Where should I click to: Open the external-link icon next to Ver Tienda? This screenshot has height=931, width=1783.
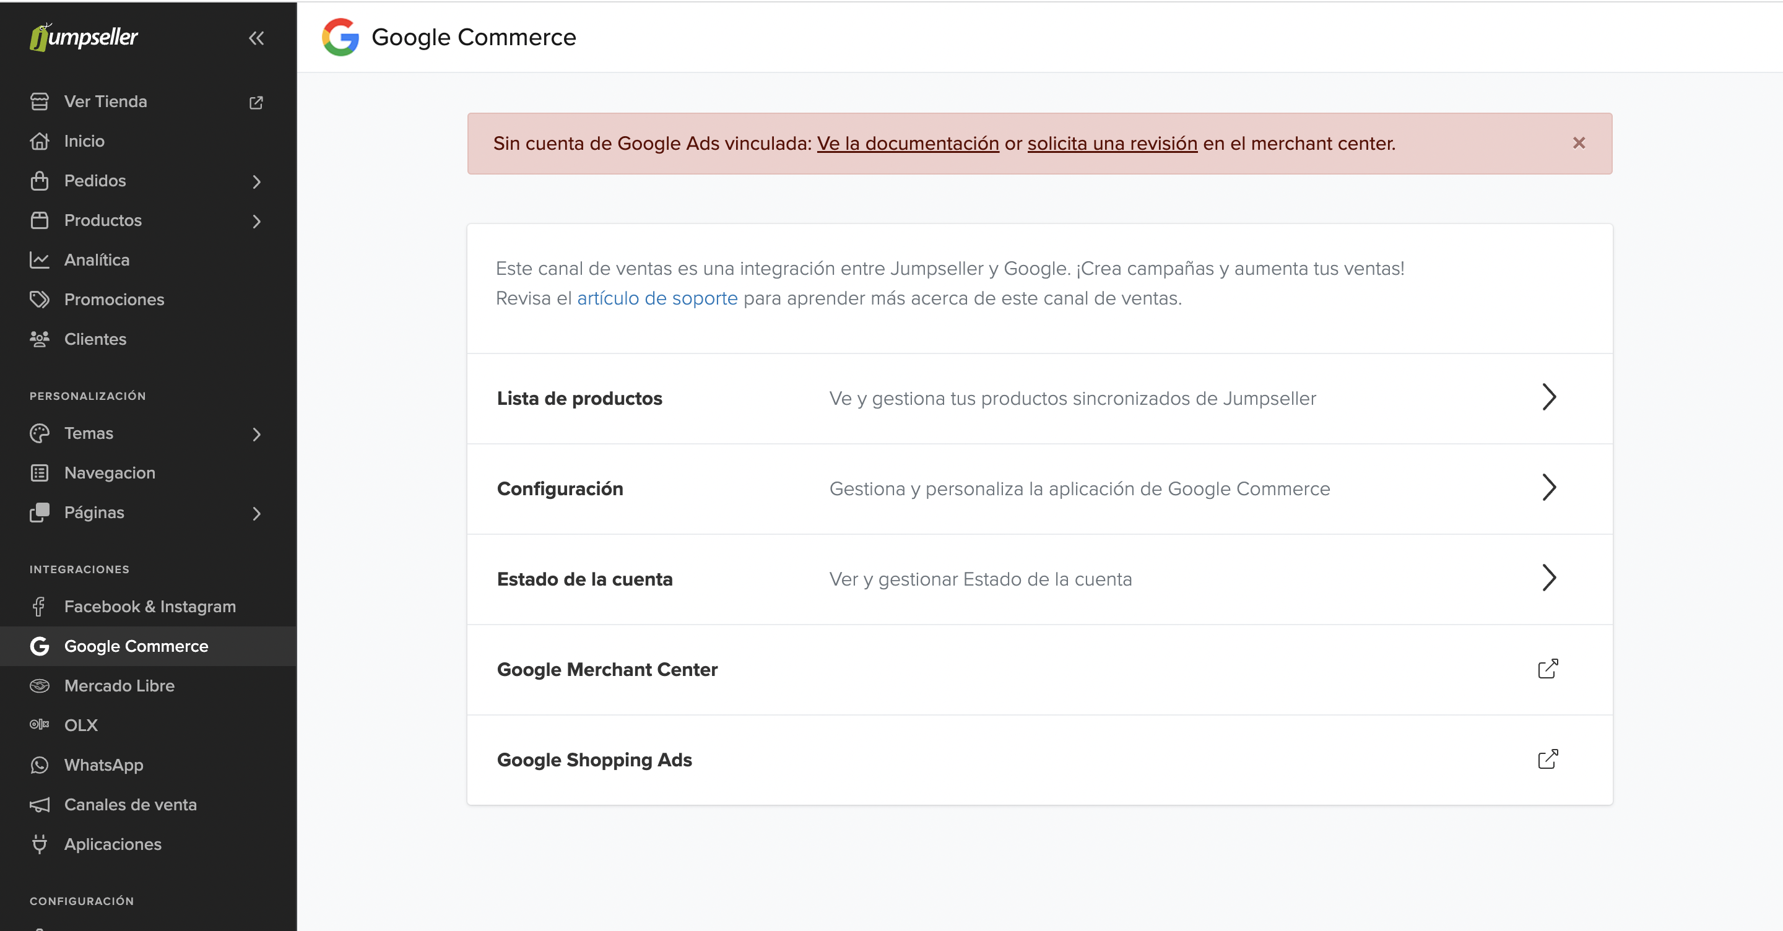[x=256, y=102]
